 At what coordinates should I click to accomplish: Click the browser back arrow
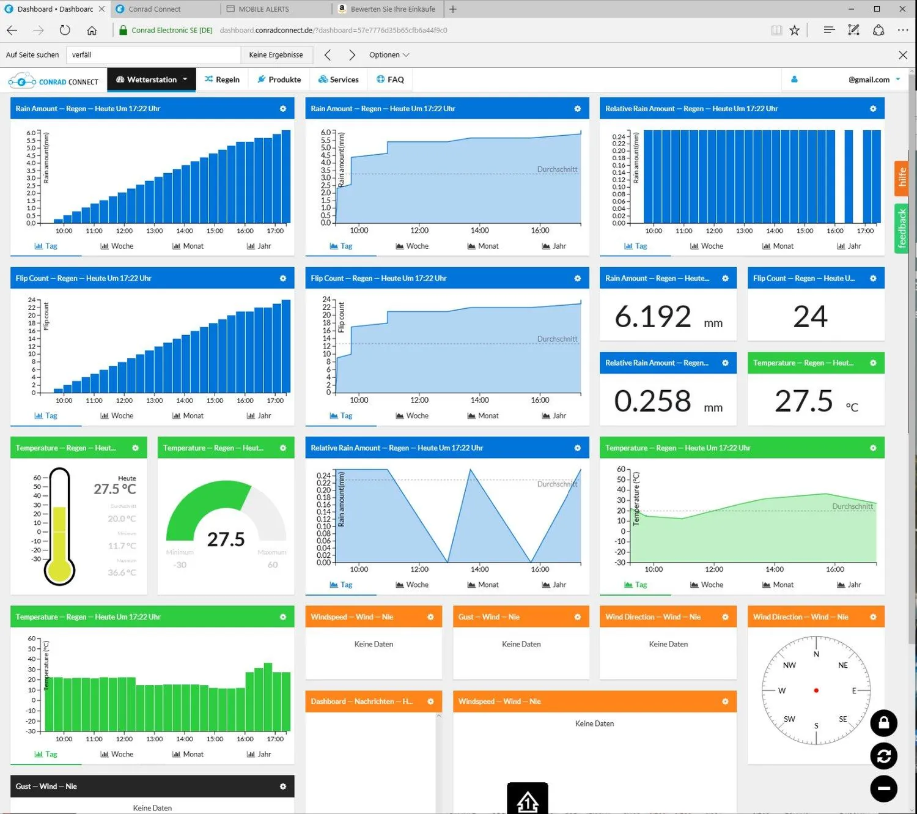12,30
